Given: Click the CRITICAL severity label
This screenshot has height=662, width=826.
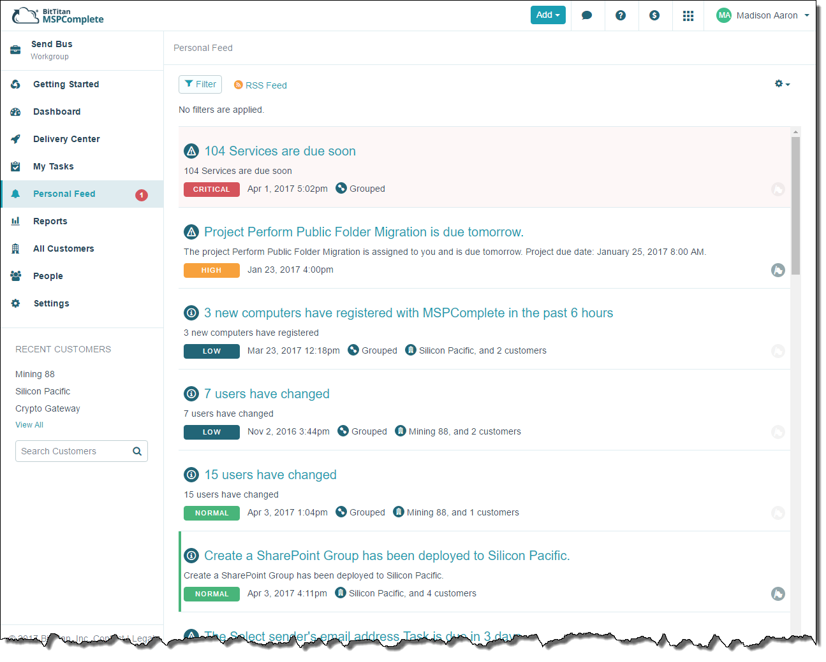Looking at the screenshot, I should pos(212,189).
